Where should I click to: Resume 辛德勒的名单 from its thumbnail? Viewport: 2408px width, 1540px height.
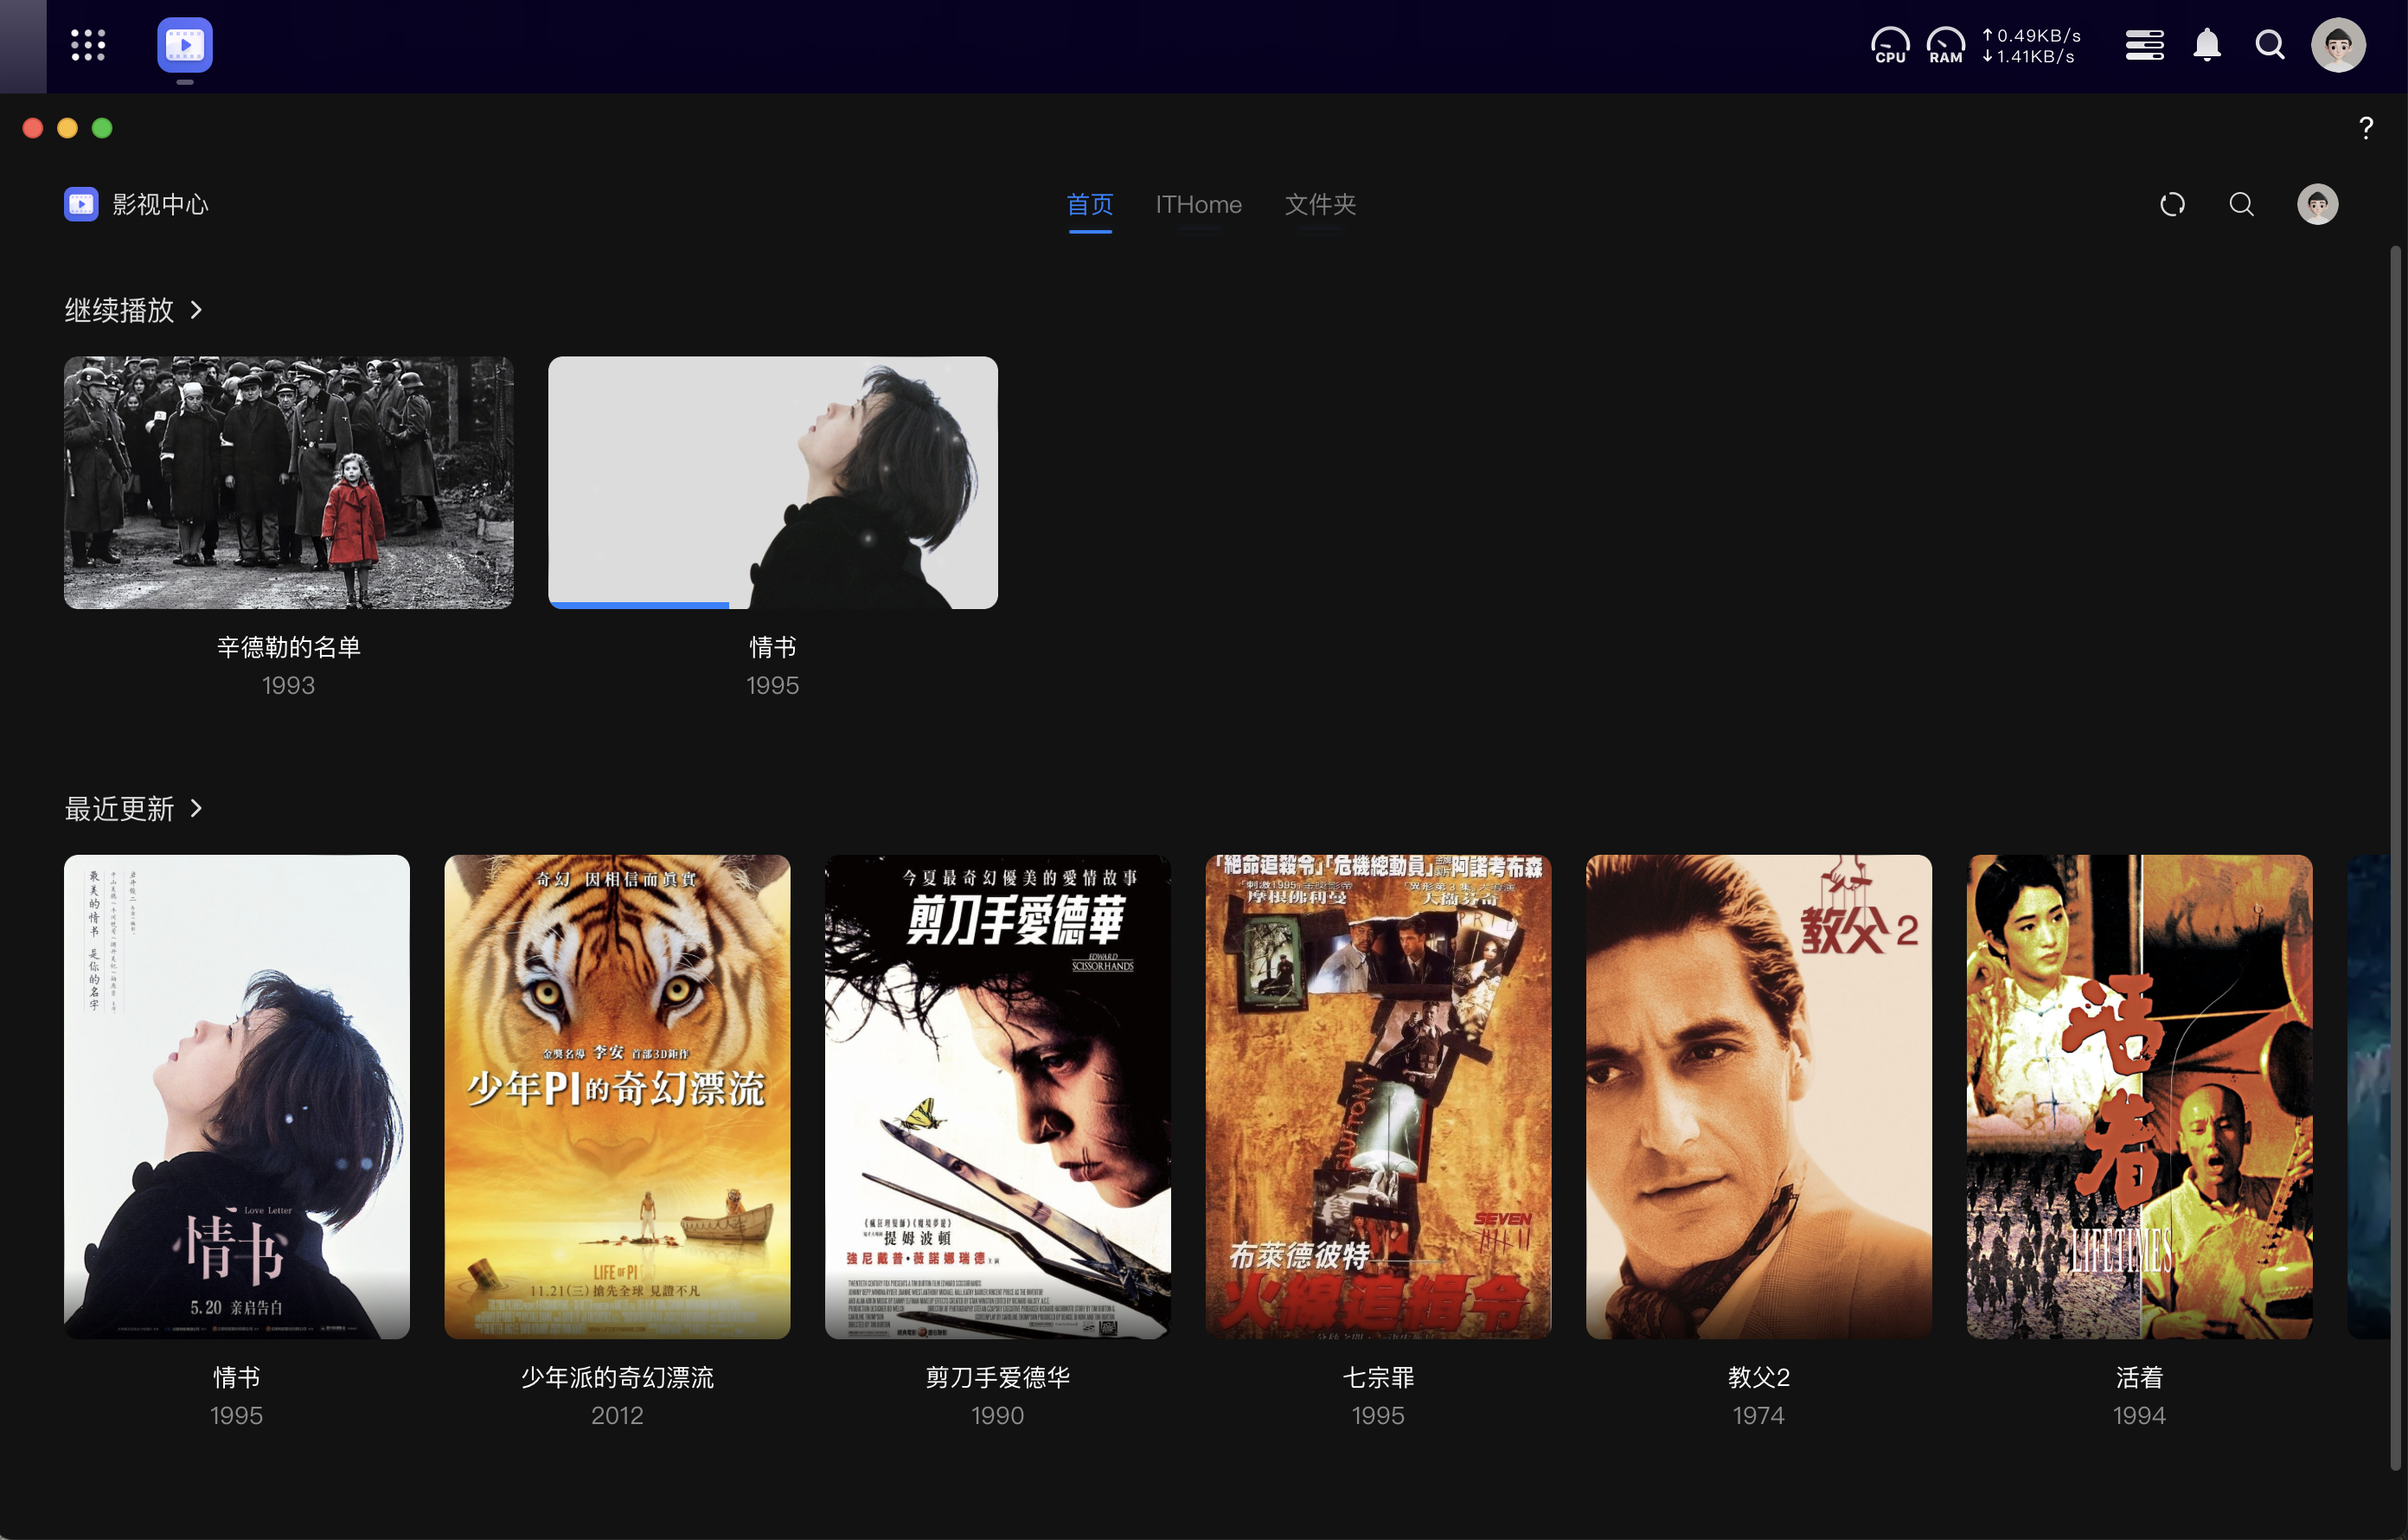[289, 482]
